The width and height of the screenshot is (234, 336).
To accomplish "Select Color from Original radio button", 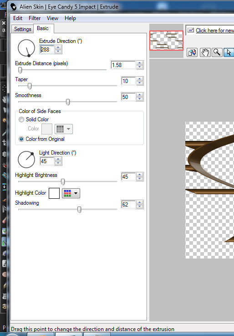I will (x=21, y=139).
